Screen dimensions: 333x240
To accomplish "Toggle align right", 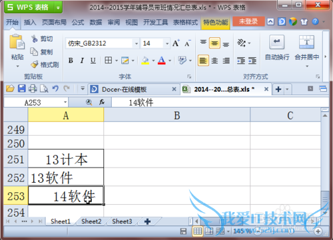I will [x=226, y=60].
